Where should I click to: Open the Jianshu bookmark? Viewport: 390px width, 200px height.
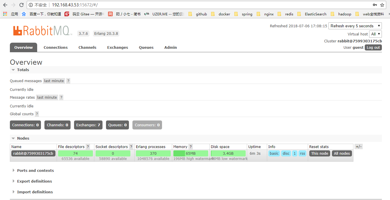coord(124,14)
